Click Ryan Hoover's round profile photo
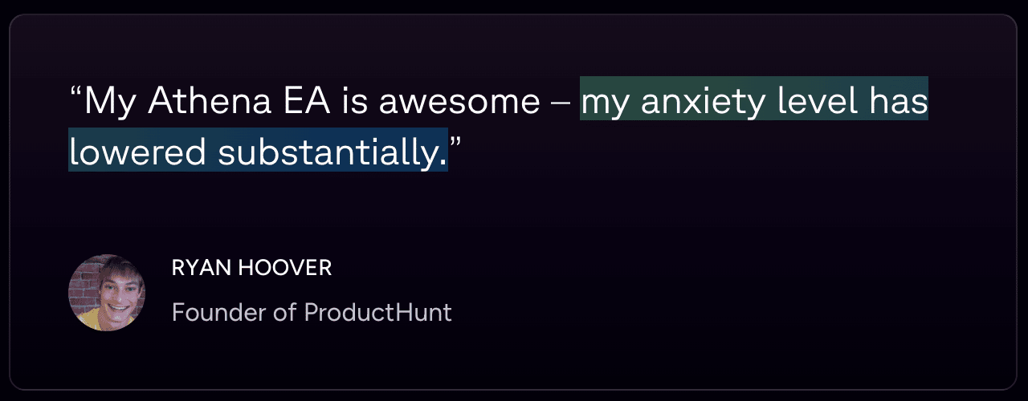This screenshot has height=401, width=1028. click(107, 293)
